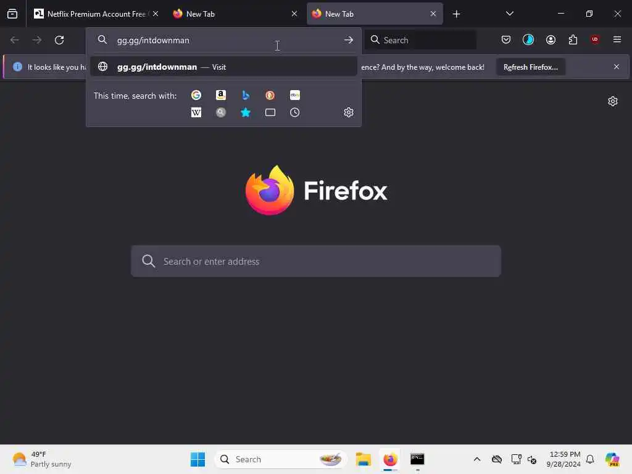Open a new tab with the plus
The height and width of the screenshot is (474, 632).
coord(456,14)
